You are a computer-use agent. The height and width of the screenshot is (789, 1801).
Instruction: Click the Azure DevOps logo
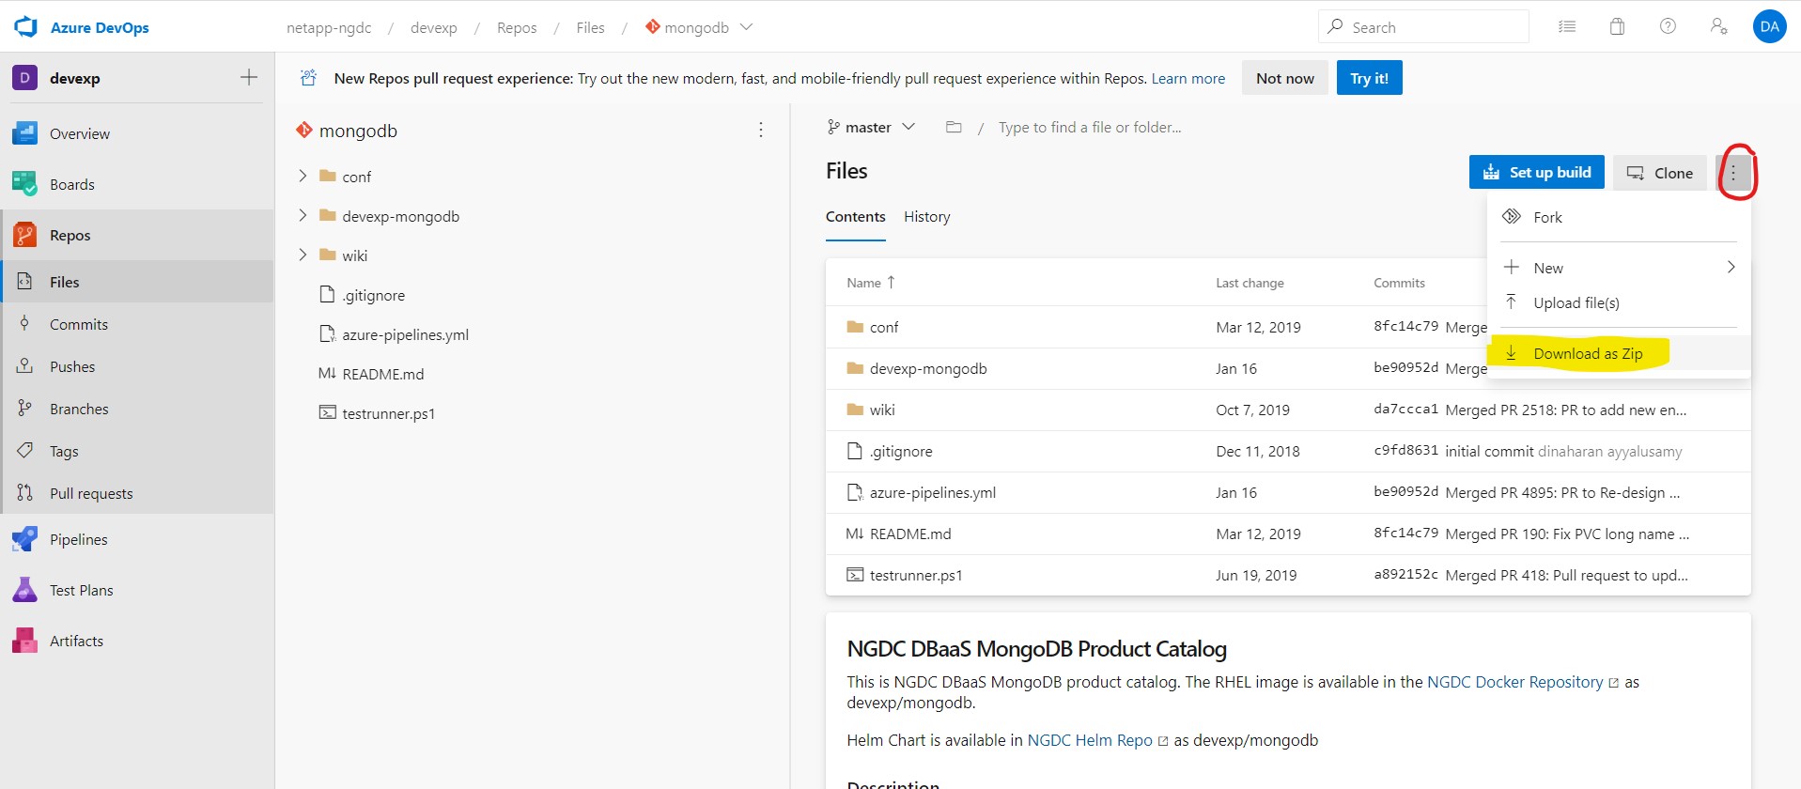point(26,27)
